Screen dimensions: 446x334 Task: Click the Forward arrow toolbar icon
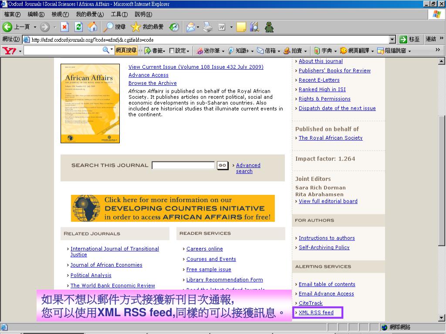pos(45,27)
